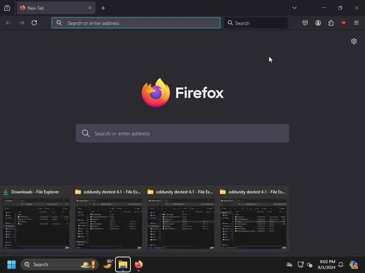Viewport: 365px width, 273px height.
Task: Open the display/network tray icon
Action: point(300,264)
